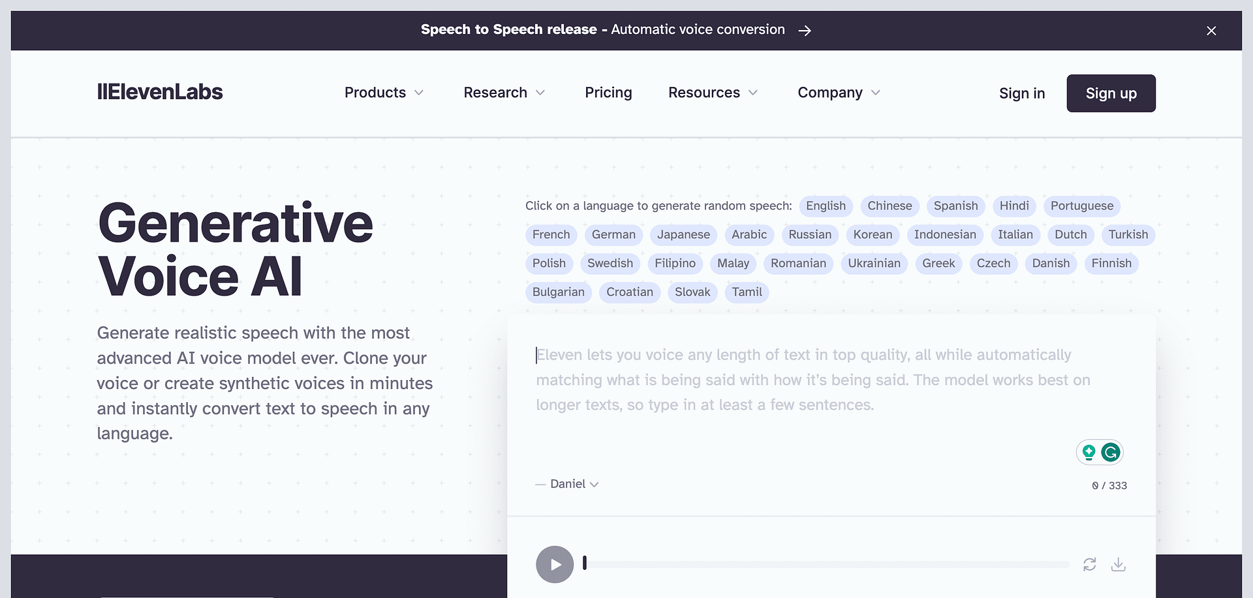This screenshot has width=1253, height=598.
Task: Click the Generative Voice AI heading
Action: coord(235,249)
